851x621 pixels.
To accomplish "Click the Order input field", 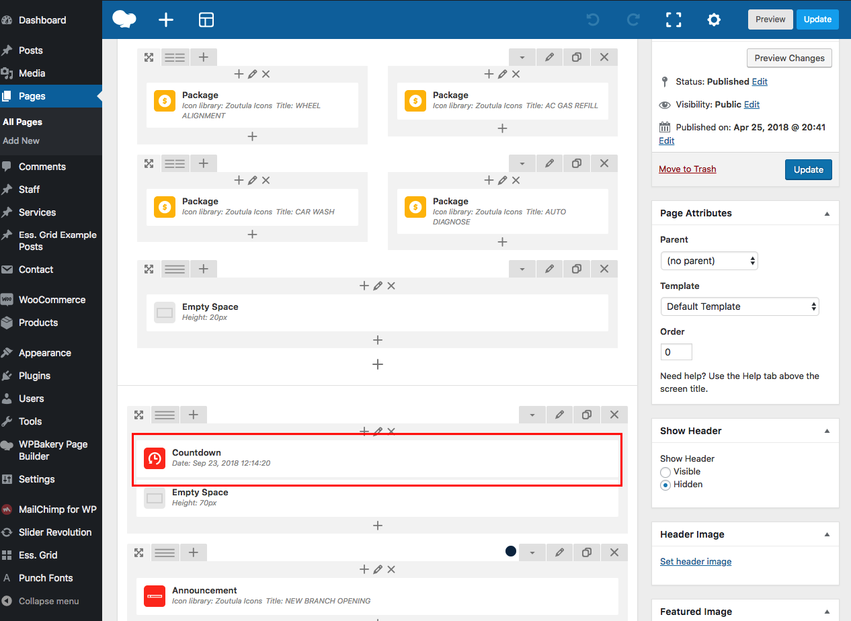I will [x=676, y=352].
